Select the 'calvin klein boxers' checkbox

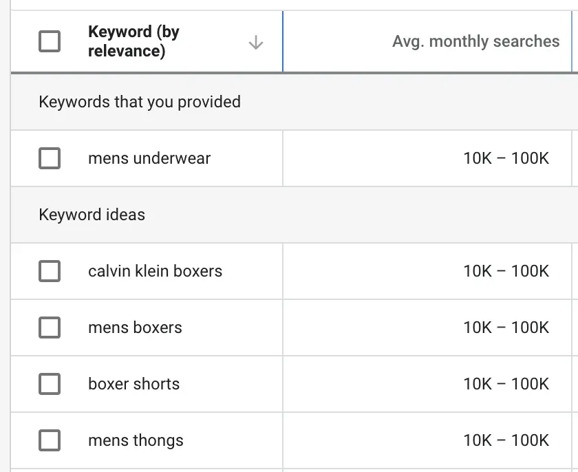point(50,271)
